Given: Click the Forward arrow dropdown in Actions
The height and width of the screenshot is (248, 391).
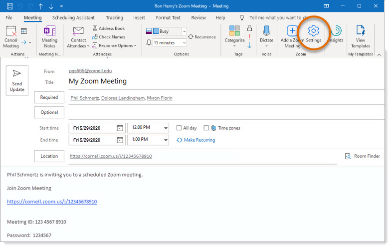Looking at the screenshot, I should (26, 42).
